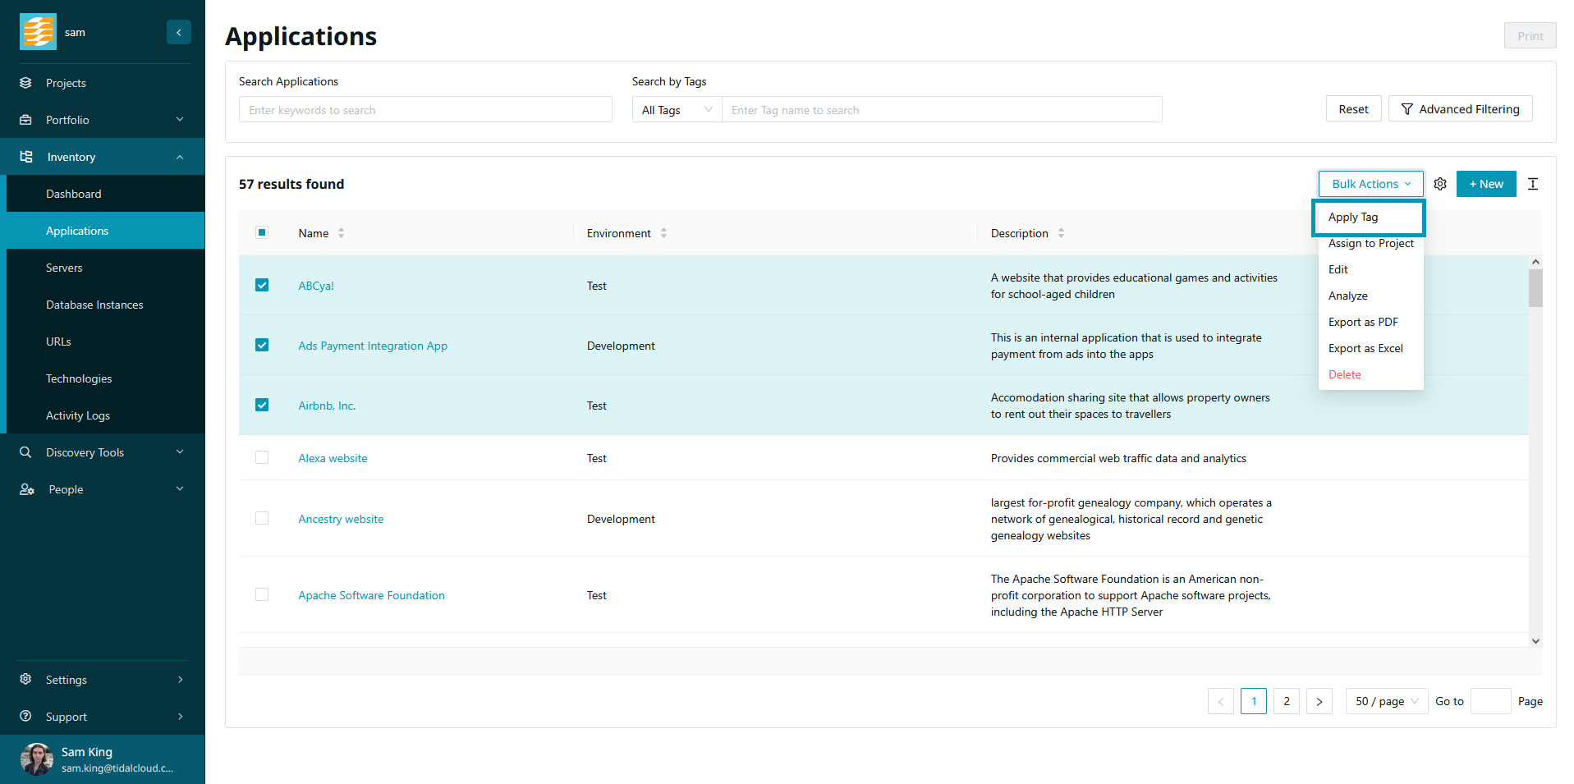Select Export as Excel option
The width and height of the screenshot is (1574, 784).
(1365, 349)
